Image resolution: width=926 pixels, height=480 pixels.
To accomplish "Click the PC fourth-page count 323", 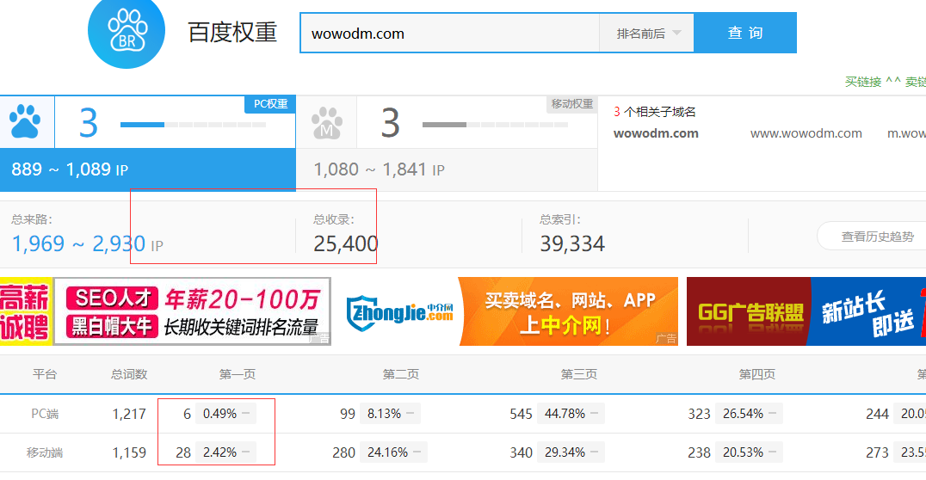I will click(699, 414).
